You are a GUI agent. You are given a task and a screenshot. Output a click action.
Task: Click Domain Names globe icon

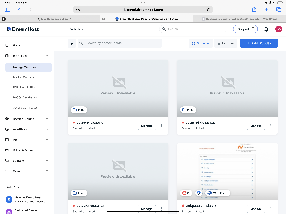click(x=7, y=119)
